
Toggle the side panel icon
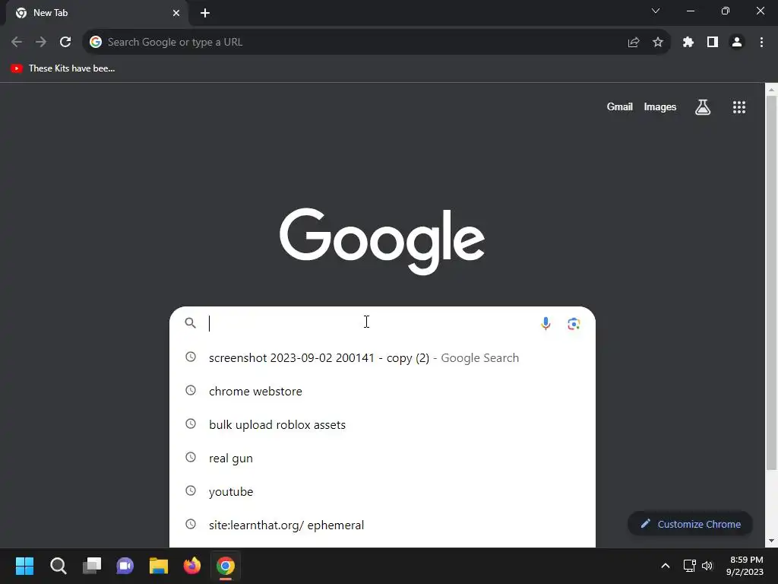click(x=713, y=43)
